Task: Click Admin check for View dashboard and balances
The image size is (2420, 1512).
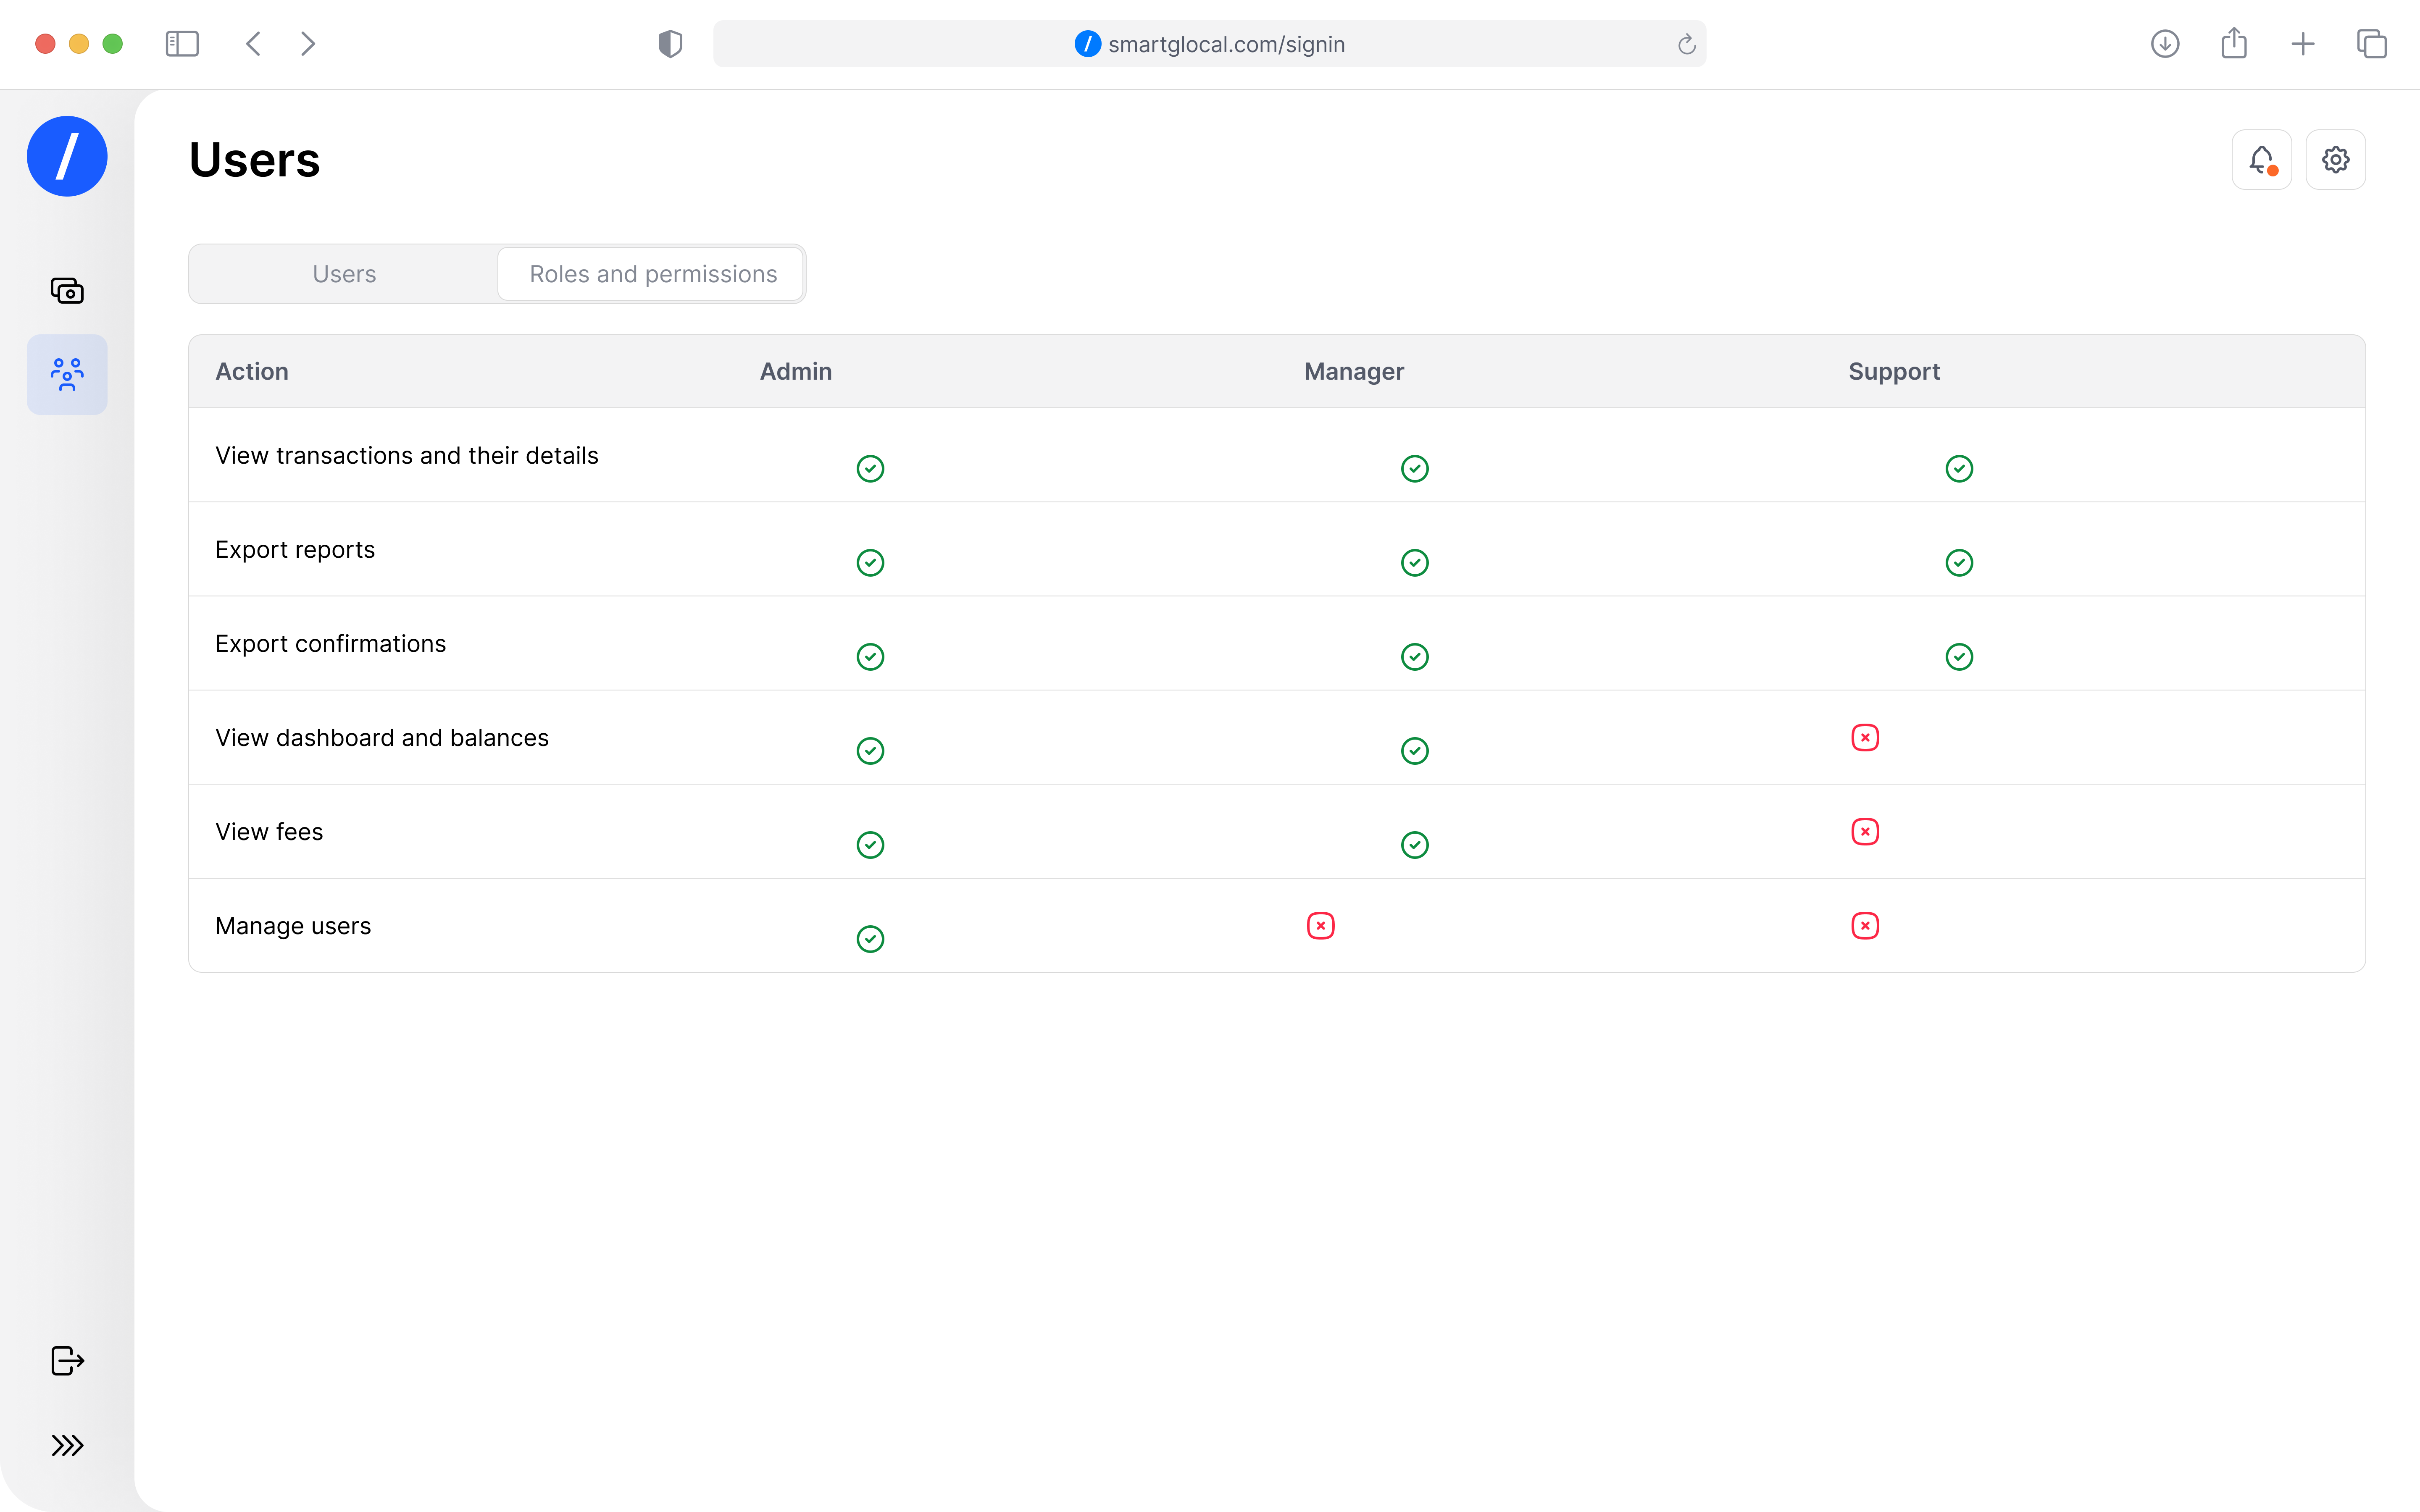Action: [x=870, y=751]
